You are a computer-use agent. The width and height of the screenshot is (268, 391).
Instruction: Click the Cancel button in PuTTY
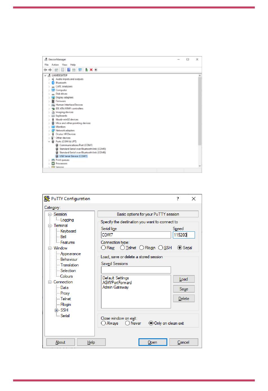point(183,342)
